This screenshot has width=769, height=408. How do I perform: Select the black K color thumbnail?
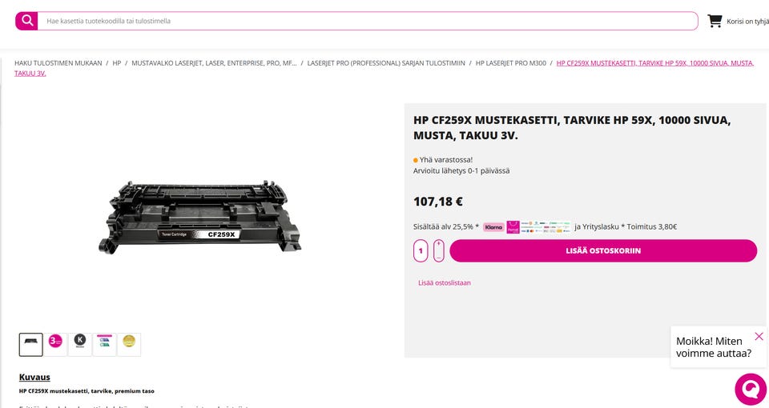pos(80,344)
